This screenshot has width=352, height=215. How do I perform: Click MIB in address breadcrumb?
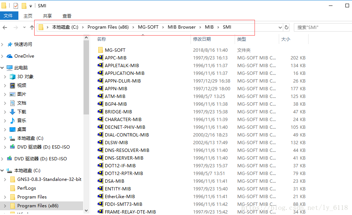pos(209,27)
